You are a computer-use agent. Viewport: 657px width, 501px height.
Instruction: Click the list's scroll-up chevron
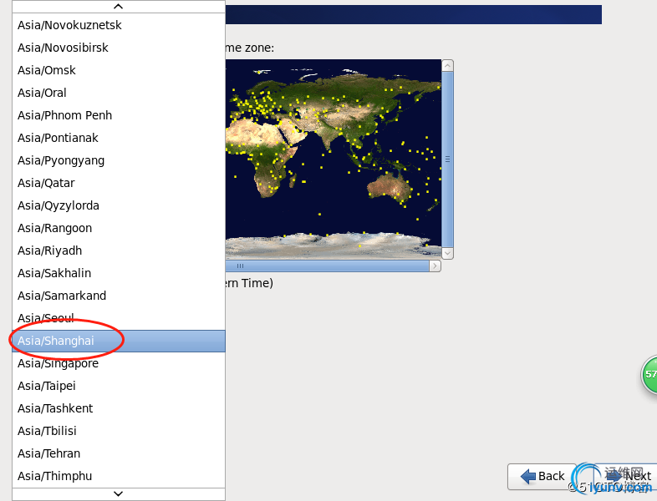click(119, 7)
